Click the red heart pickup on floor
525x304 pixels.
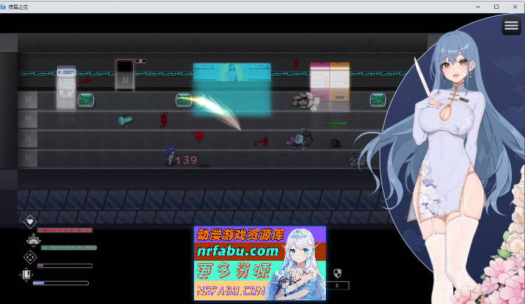198,136
